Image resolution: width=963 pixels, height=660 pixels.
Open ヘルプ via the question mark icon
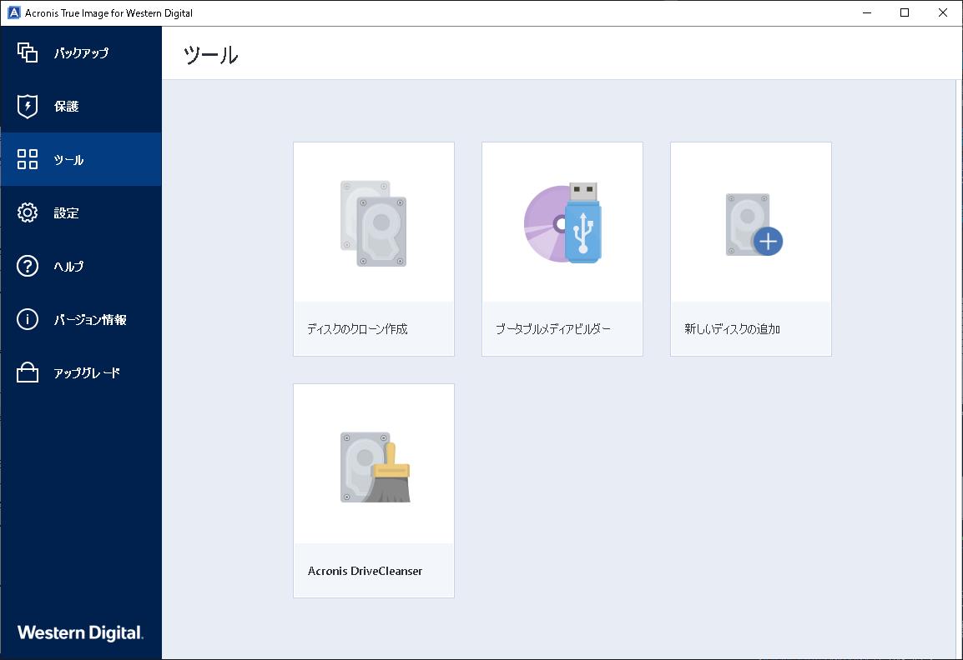pos(28,266)
